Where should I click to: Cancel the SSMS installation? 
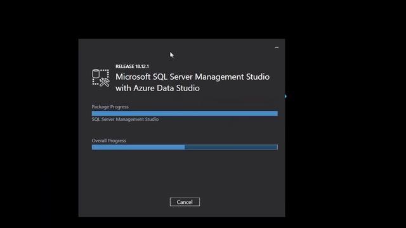pyautogui.click(x=185, y=202)
